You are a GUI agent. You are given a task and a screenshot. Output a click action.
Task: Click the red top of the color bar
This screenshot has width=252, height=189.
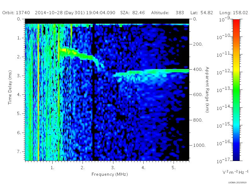click(x=236, y=22)
